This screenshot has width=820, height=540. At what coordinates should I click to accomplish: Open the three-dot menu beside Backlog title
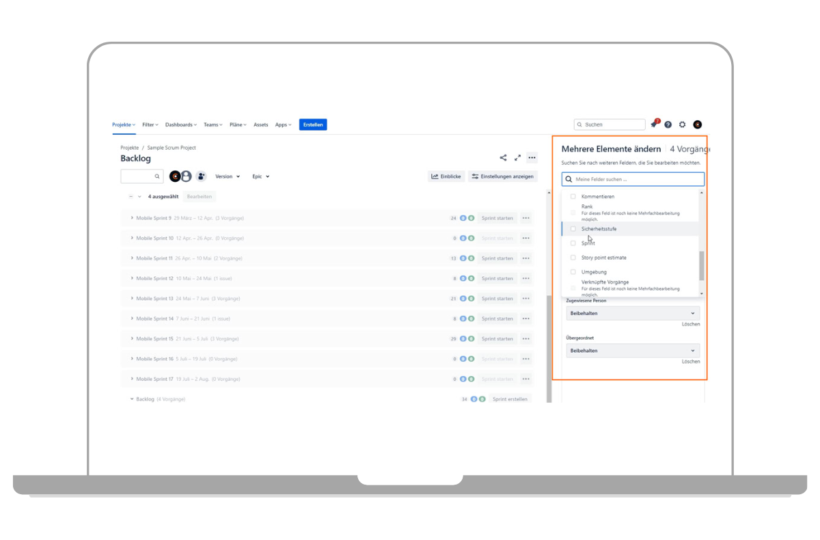[532, 158]
